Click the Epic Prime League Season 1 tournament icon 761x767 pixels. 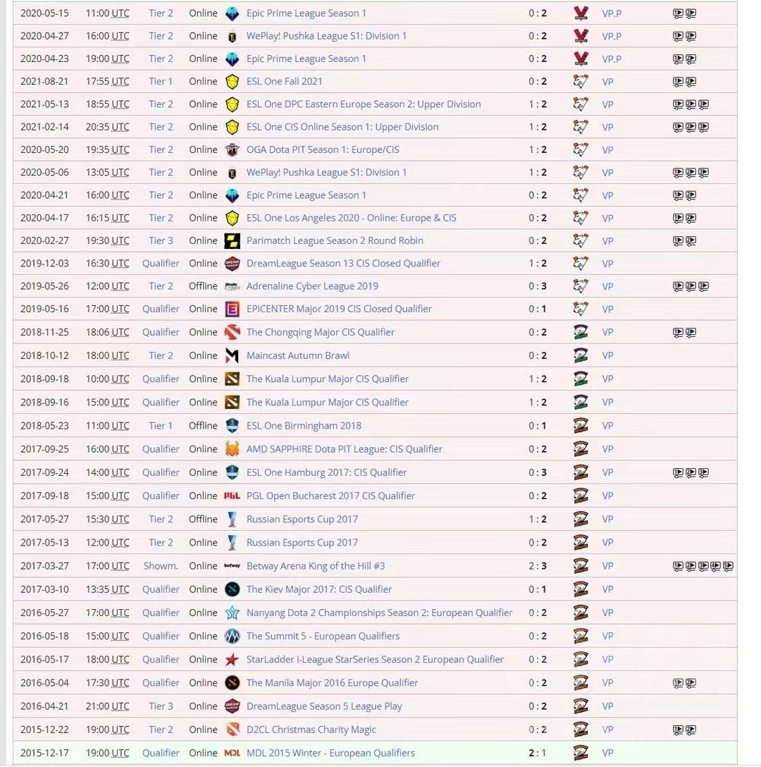[x=233, y=13]
